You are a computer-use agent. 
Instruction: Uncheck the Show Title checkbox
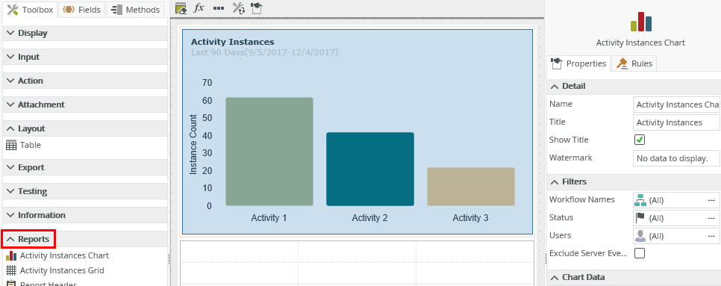(x=639, y=140)
